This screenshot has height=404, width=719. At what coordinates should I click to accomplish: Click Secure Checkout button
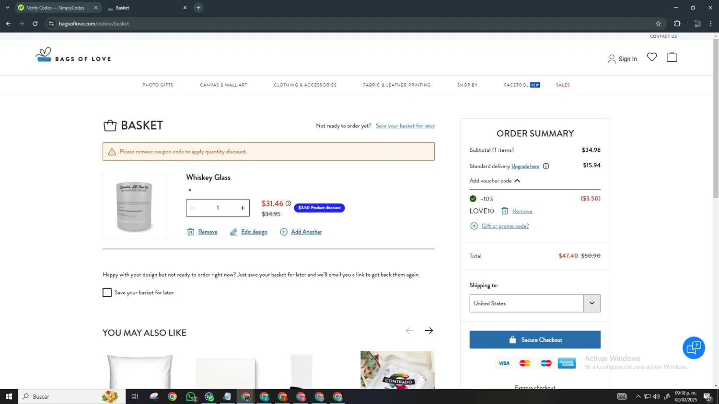(535, 340)
